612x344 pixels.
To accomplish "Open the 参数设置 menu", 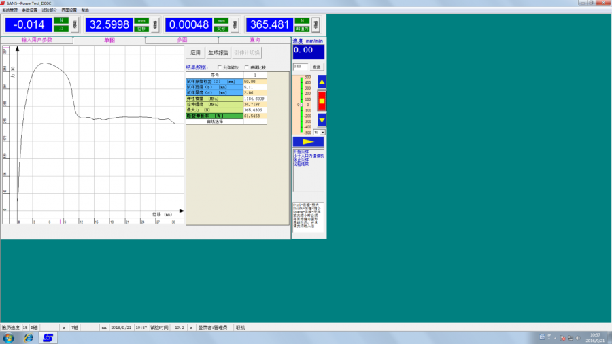I will click(x=30, y=10).
